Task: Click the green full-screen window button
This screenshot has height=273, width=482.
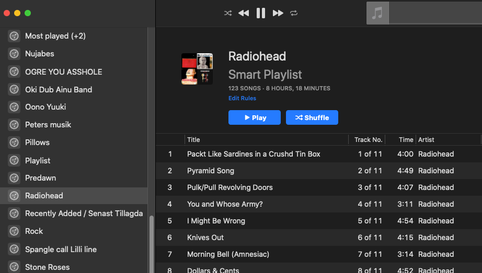Action: pos(28,13)
